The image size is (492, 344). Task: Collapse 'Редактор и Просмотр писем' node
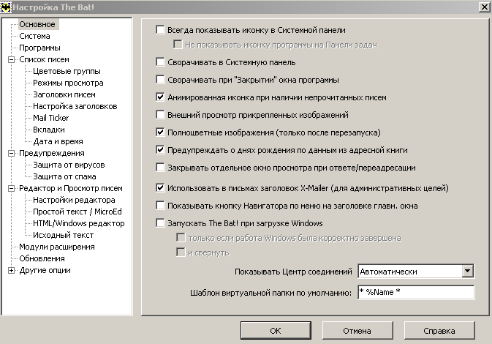11,188
